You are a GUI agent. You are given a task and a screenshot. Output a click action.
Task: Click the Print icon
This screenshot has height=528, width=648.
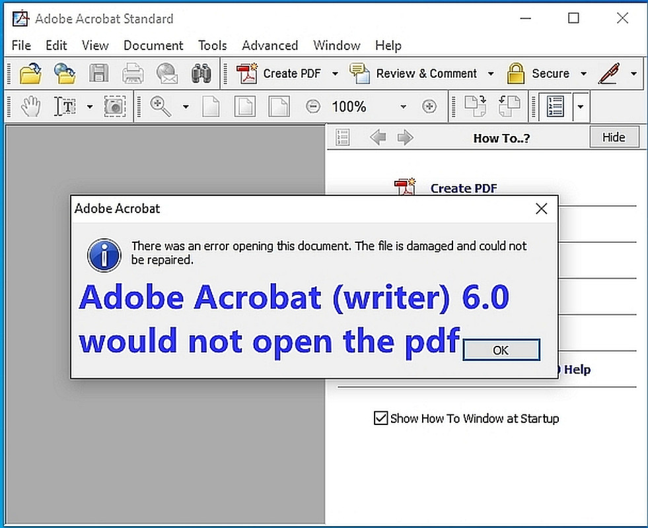pos(133,73)
